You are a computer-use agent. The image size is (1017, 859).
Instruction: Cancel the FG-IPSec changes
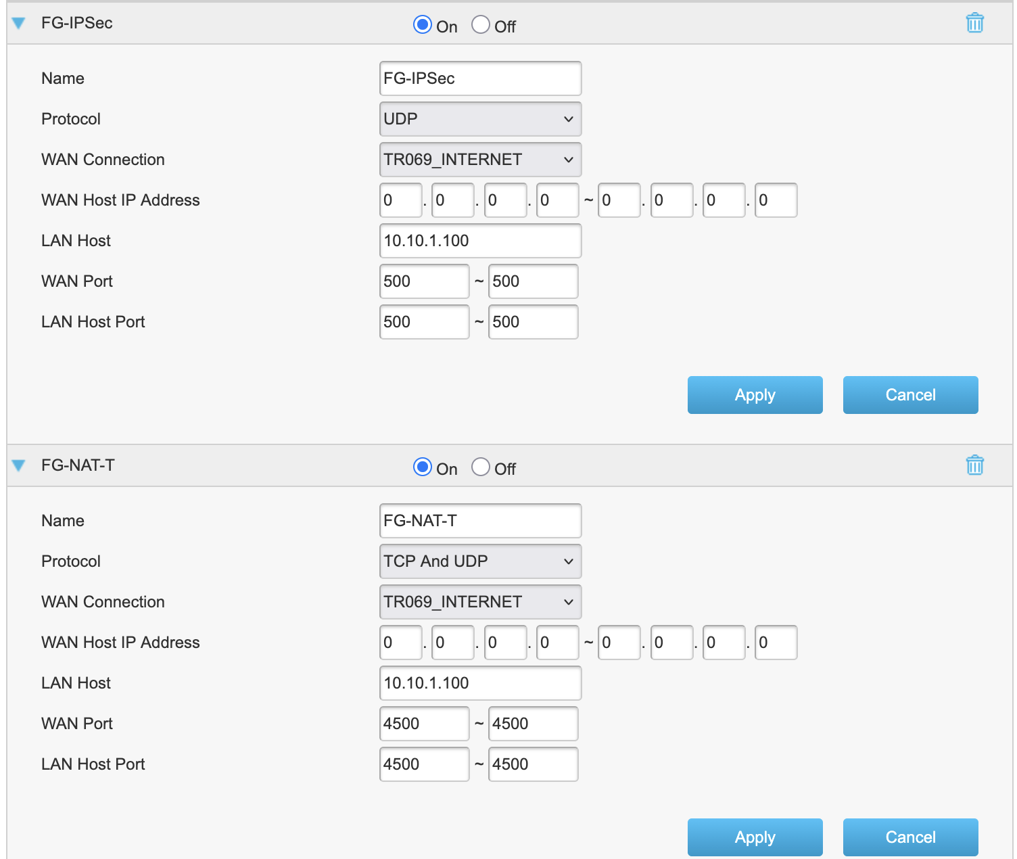910,395
